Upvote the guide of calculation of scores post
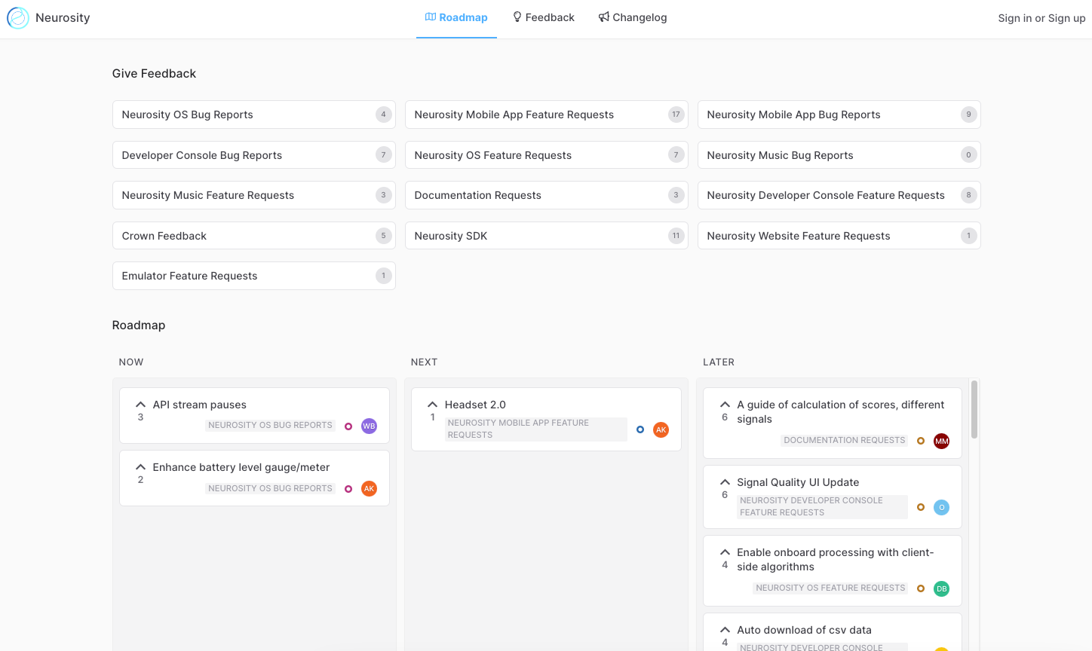The width and height of the screenshot is (1092, 651). (x=725, y=410)
